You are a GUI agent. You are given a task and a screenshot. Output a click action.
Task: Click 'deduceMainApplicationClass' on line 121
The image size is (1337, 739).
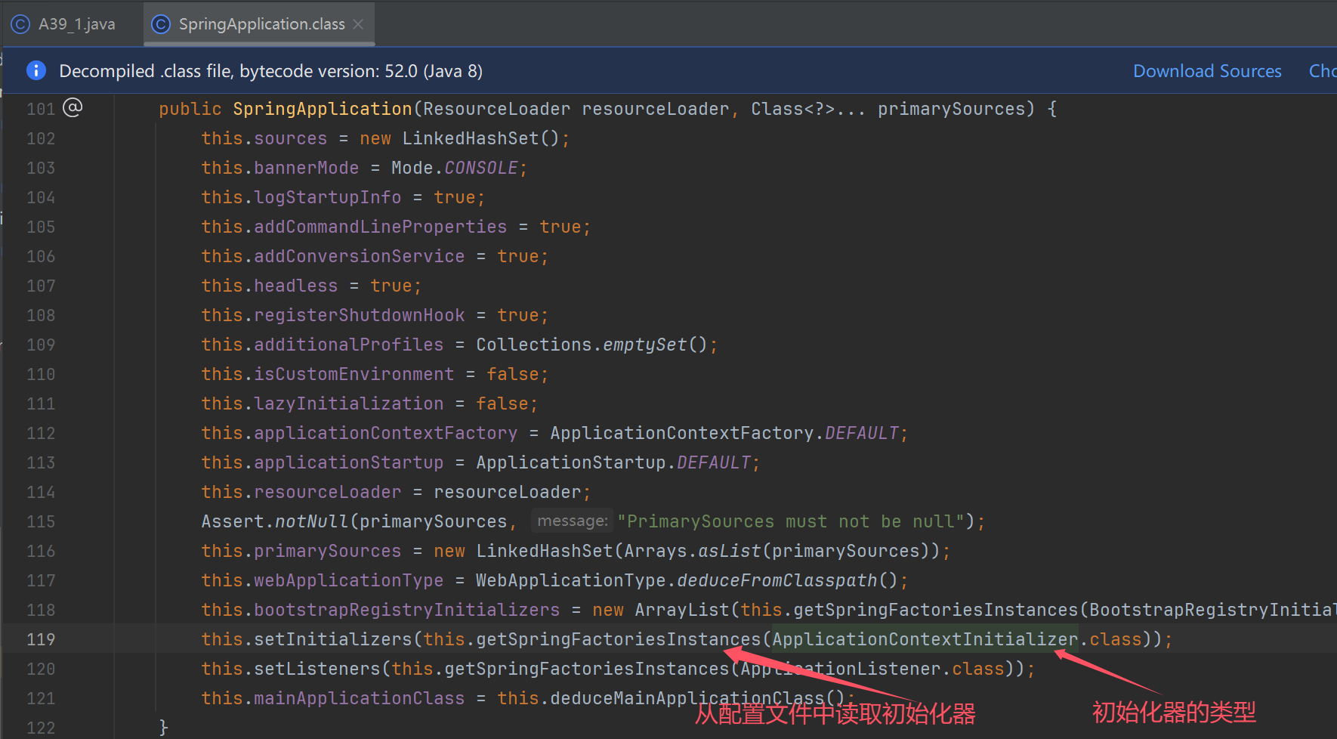tap(687, 698)
